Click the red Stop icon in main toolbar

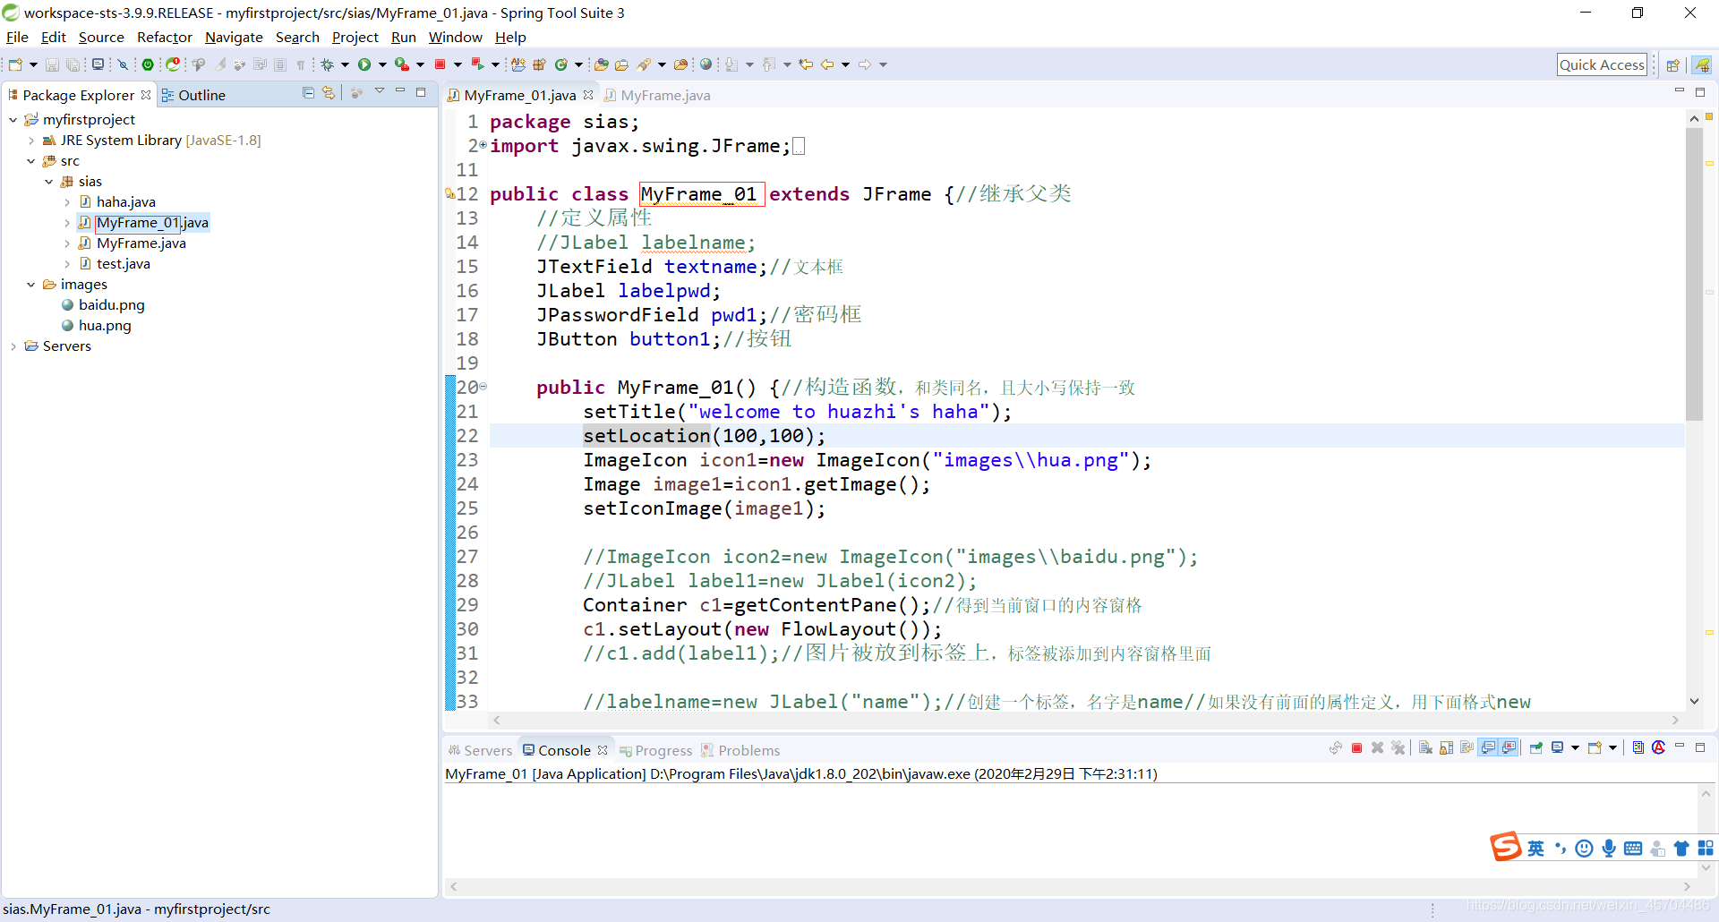click(440, 64)
